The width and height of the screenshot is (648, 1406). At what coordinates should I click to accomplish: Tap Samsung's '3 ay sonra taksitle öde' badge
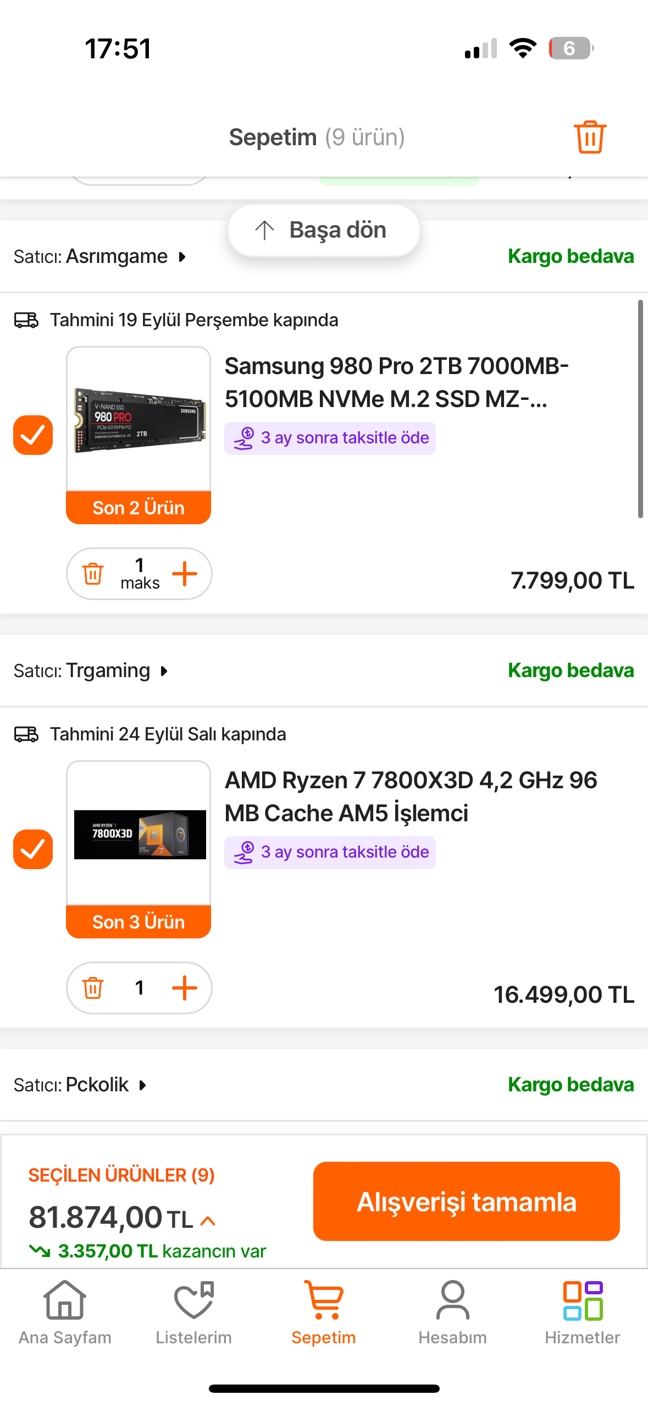[x=330, y=438]
